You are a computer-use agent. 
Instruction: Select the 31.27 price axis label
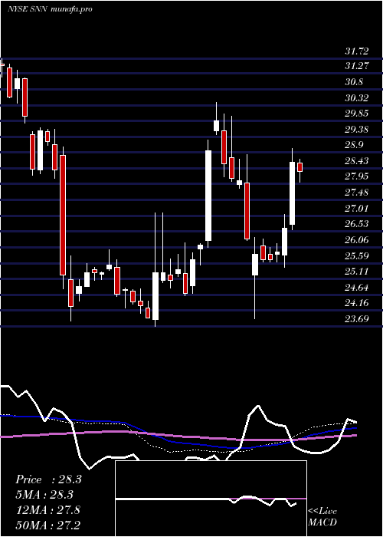(x=357, y=66)
